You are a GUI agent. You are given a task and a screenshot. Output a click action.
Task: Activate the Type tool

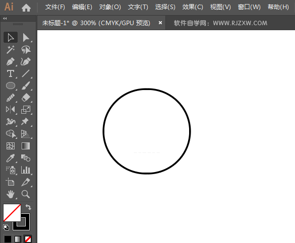pos(11,74)
